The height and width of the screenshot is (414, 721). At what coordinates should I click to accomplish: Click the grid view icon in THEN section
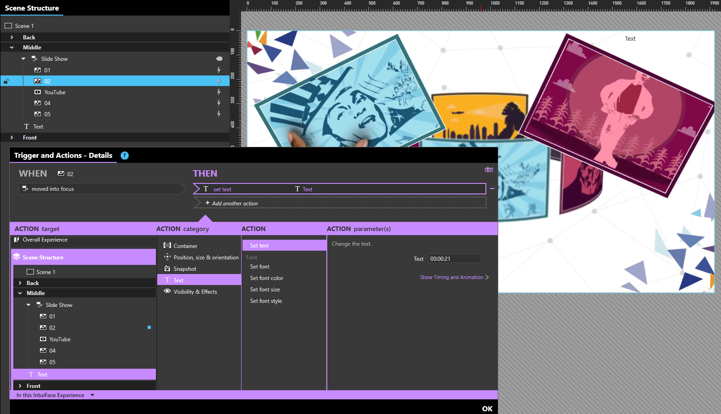[489, 170]
